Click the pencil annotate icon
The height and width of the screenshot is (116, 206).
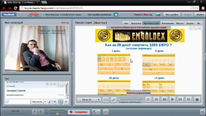114,100
